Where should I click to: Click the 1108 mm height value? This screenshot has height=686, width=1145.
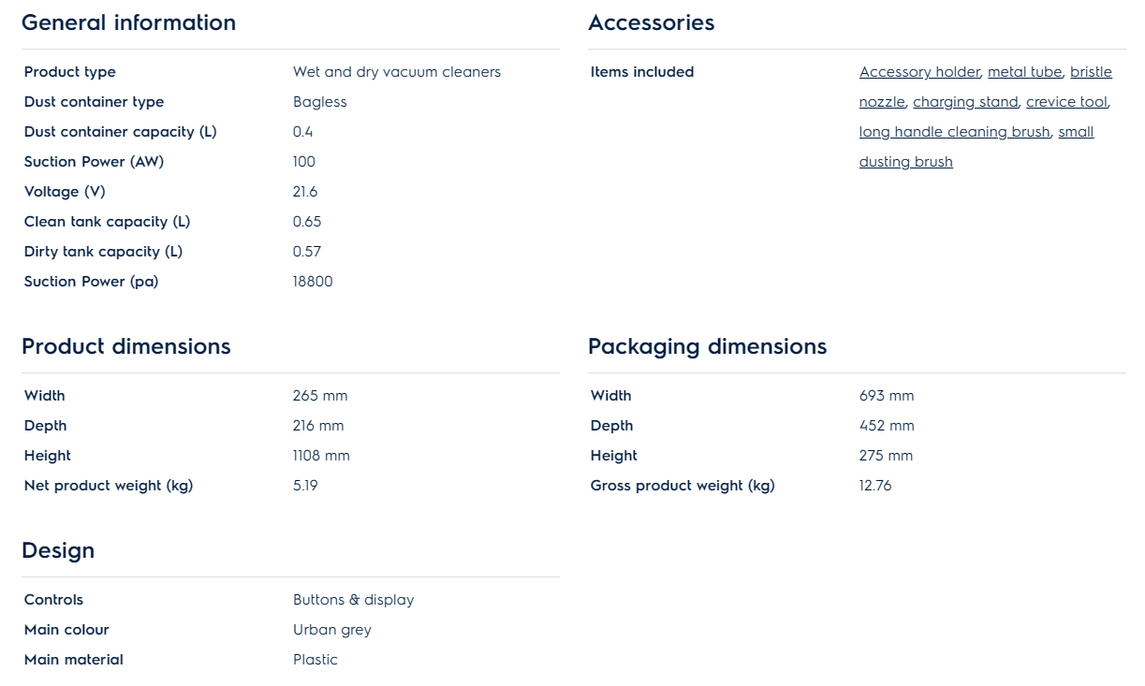coord(320,456)
